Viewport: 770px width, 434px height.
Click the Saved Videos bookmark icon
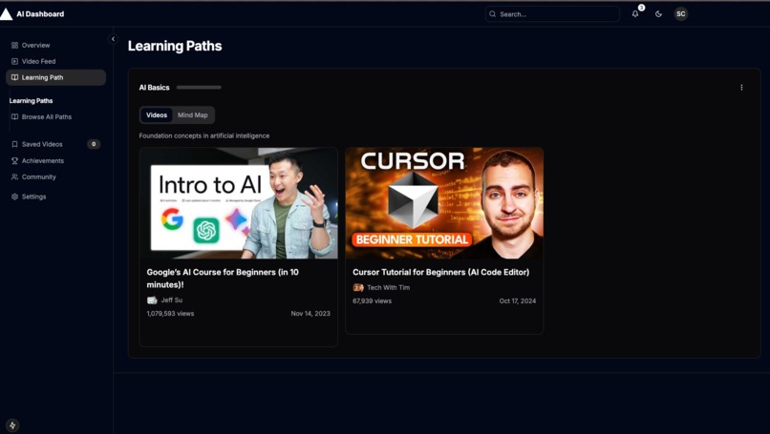point(14,144)
